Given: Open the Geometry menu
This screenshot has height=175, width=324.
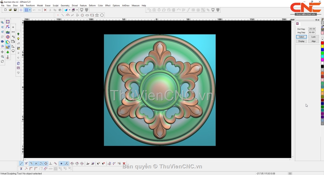Looking at the screenshot, I should [x=65, y=5].
